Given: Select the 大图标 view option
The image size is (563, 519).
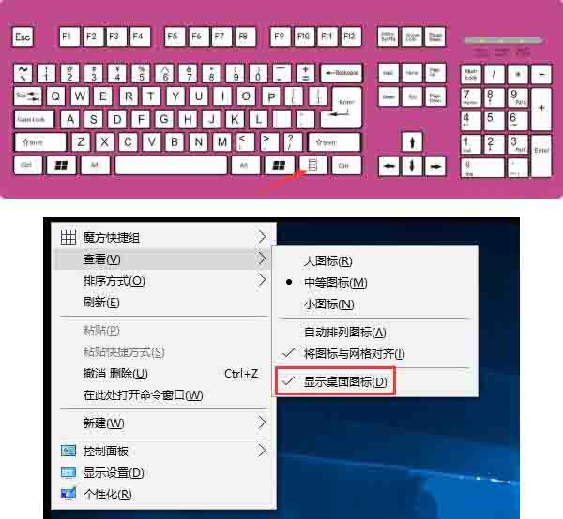Looking at the screenshot, I should (x=327, y=260).
